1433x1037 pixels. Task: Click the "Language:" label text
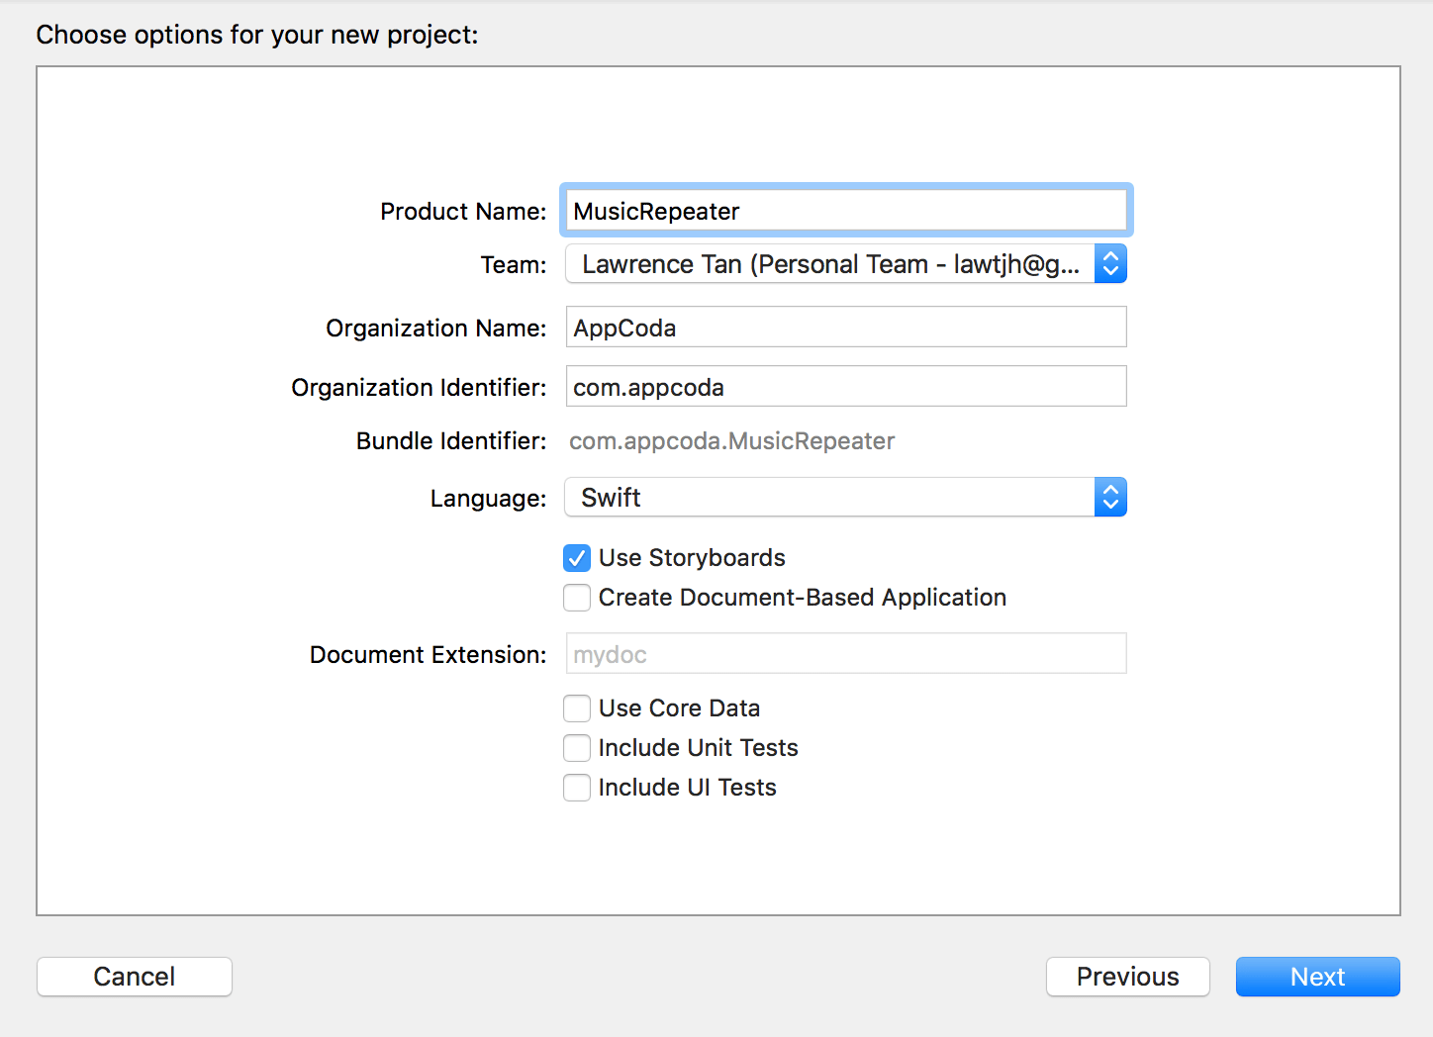click(x=488, y=499)
